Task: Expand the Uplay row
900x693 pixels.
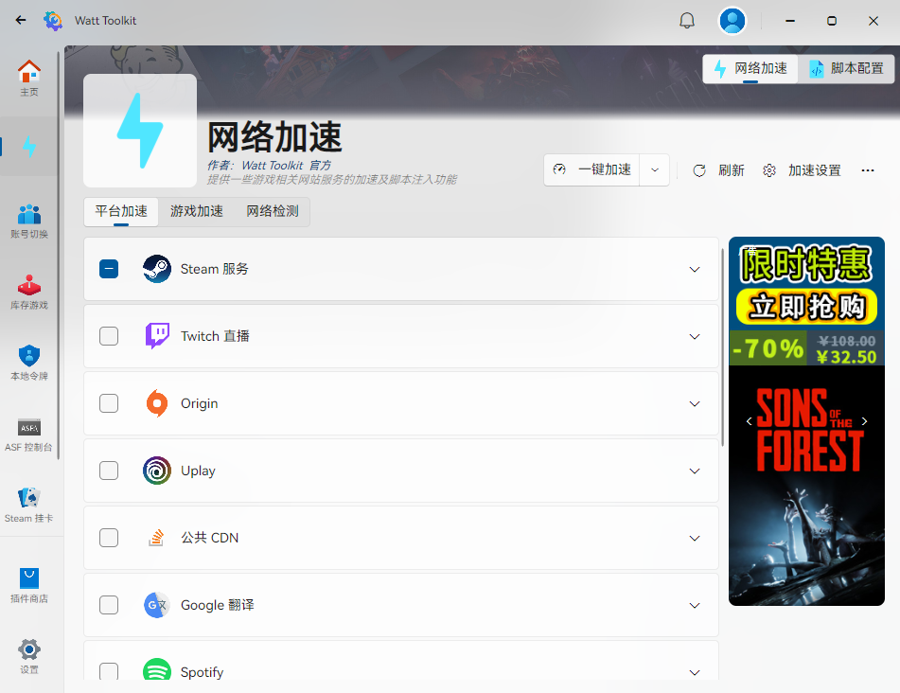Action: point(695,471)
